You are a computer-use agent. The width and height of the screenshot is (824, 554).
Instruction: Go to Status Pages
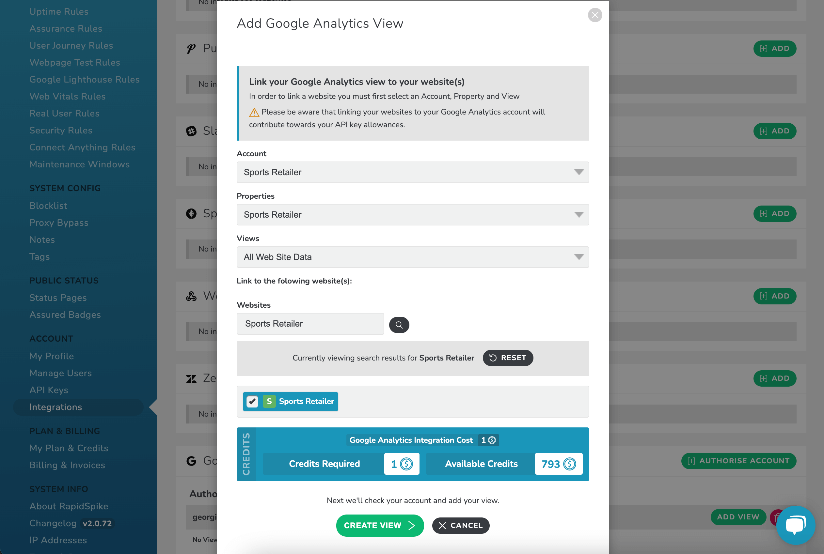(58, 298)
